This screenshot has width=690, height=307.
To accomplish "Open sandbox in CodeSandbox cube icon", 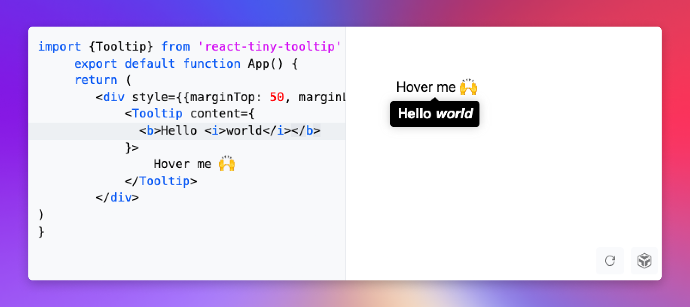I will tap(644, 261).
